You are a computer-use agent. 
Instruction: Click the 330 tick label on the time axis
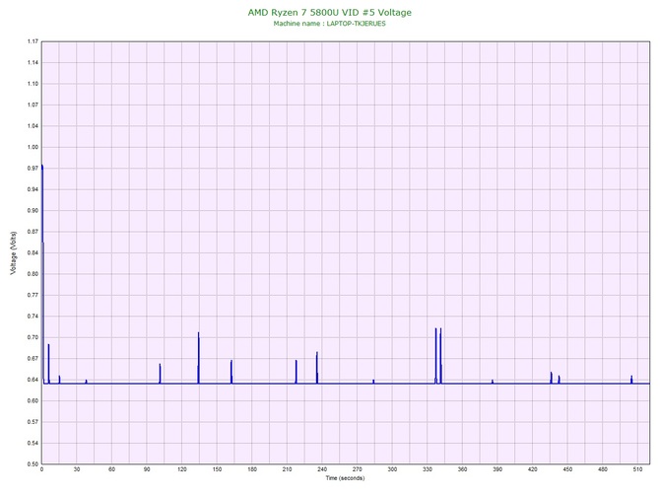click(428, 469)
